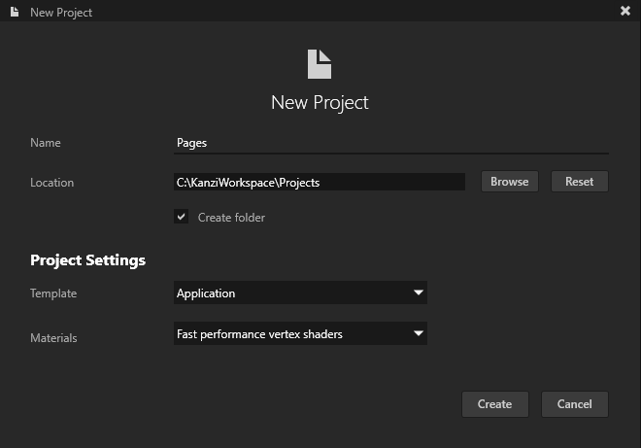Screen dimensions: 641x448
Task: Click the Create folder label text
Action: click(x=231, y=218)
